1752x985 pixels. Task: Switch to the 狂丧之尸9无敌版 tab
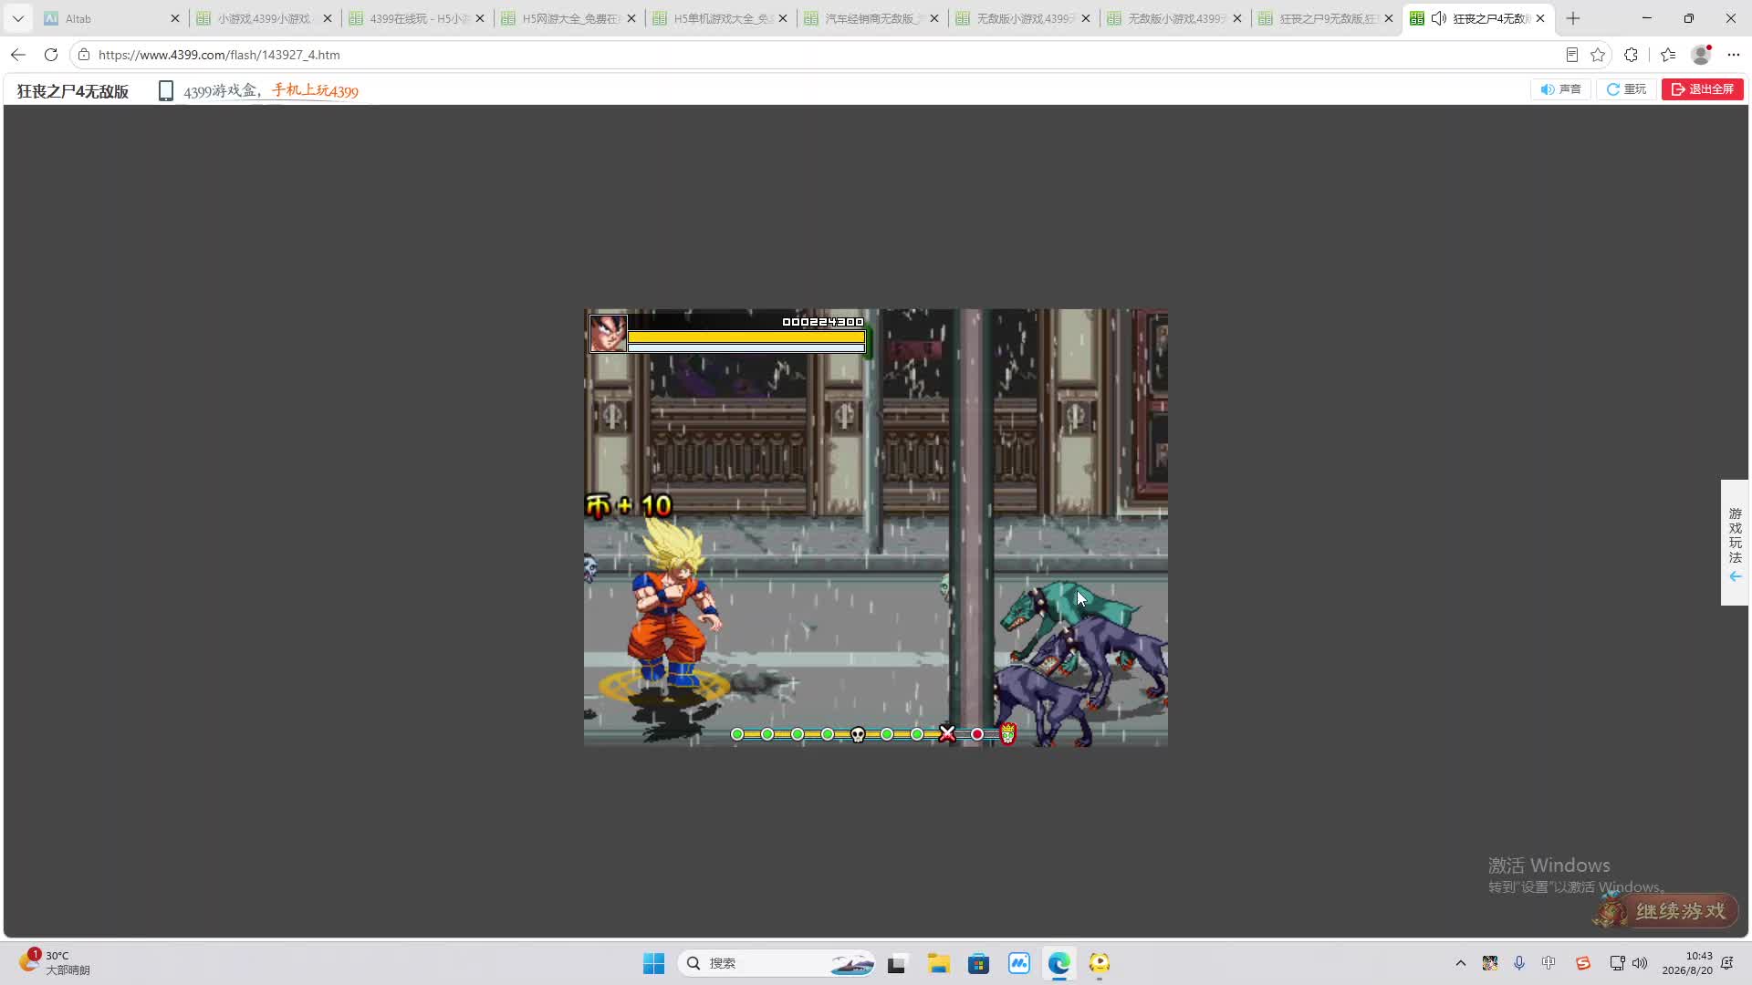point(1325,18)
